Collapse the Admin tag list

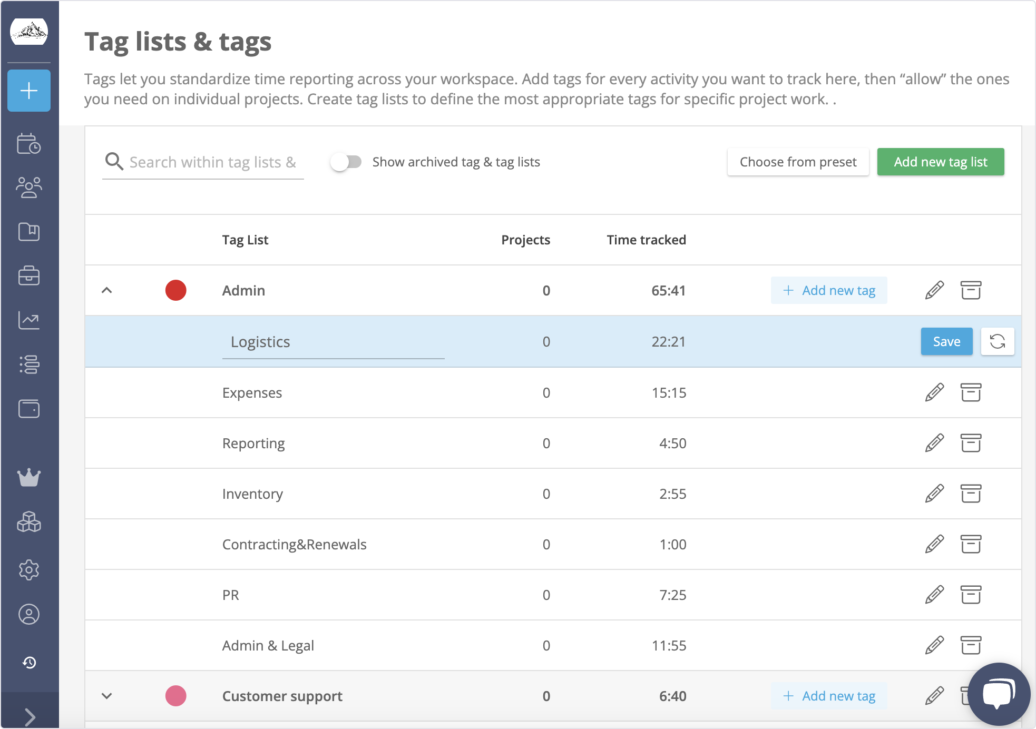(x=108, y=290)
